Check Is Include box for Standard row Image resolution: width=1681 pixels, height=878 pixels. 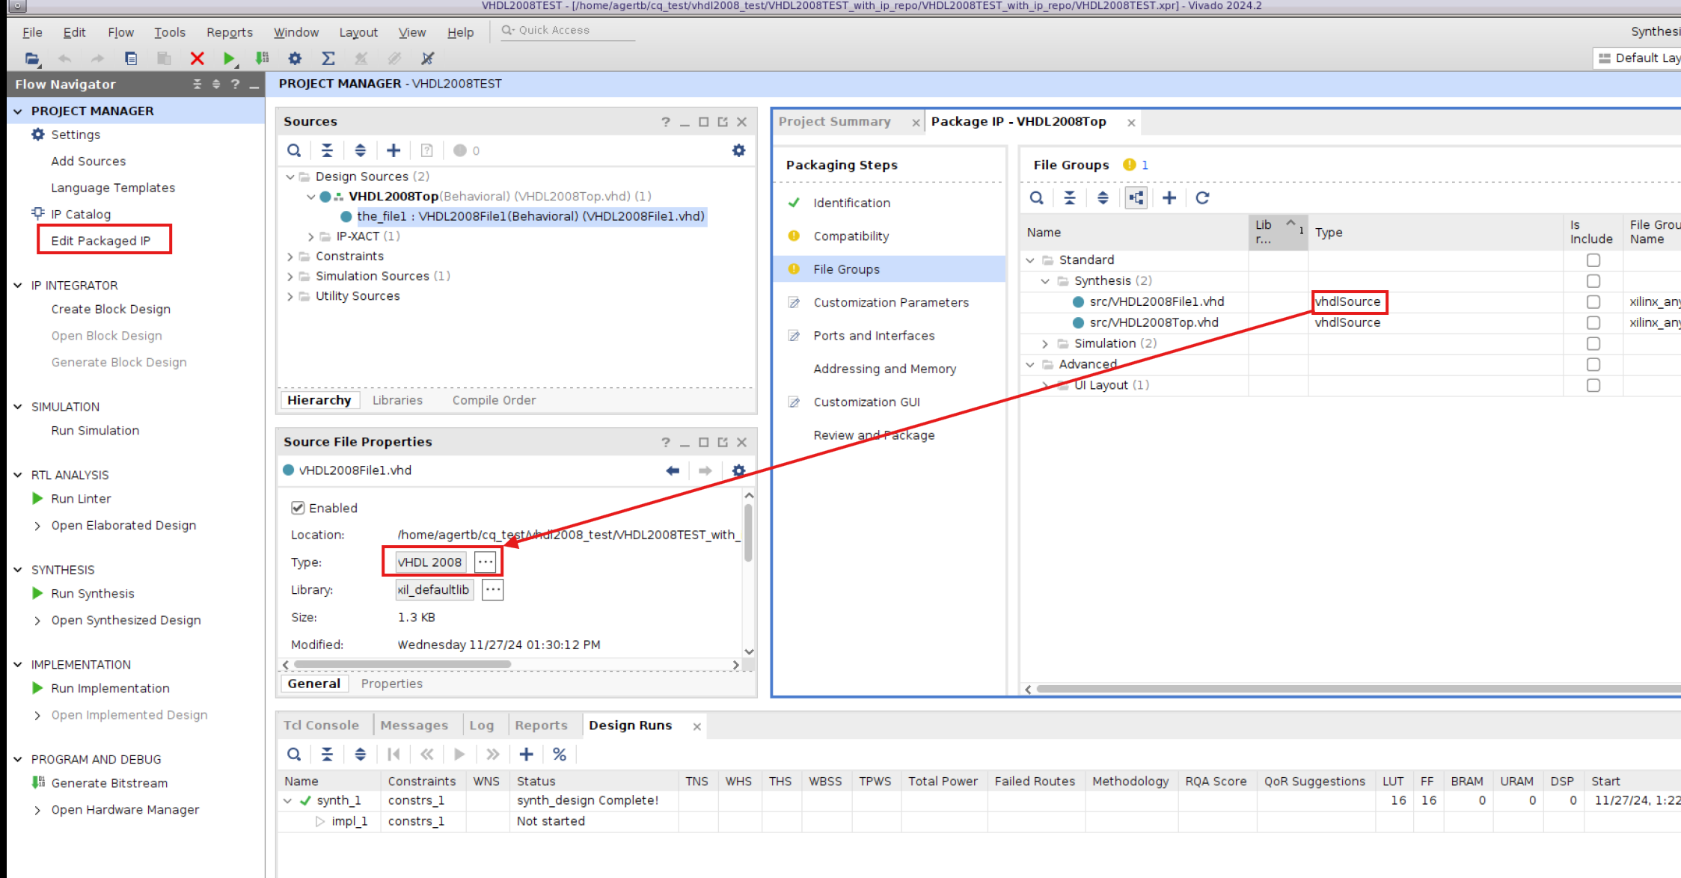pyautogui.click(x=1593, y=260)
